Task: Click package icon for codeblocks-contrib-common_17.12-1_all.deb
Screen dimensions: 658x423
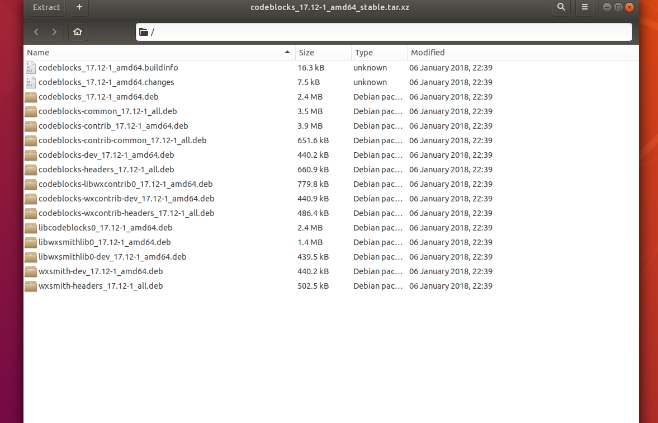Action: 31,140
